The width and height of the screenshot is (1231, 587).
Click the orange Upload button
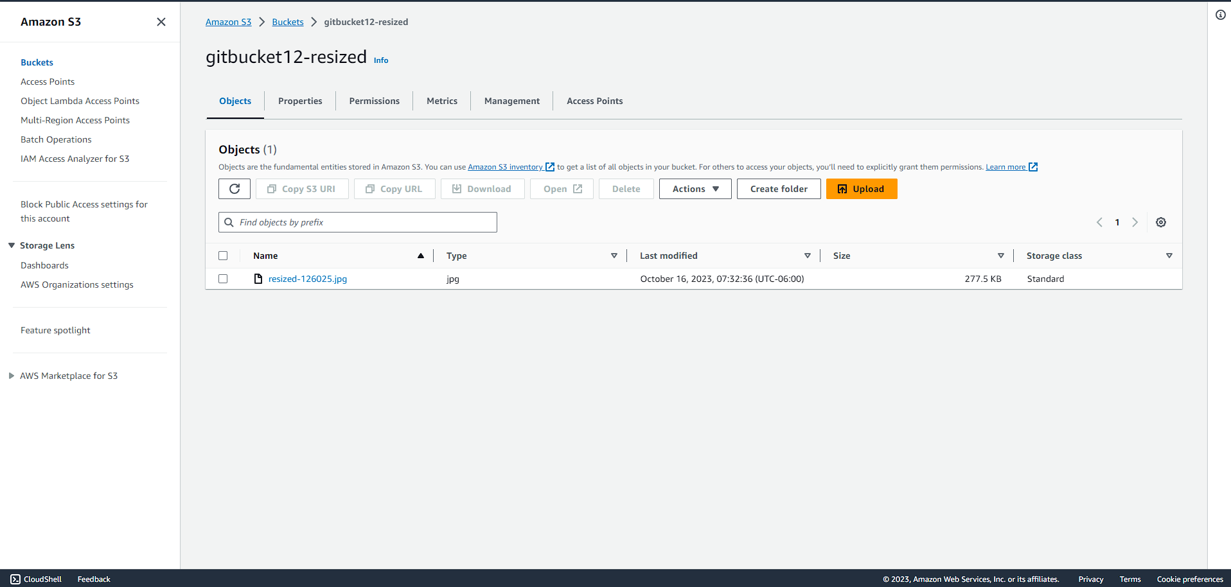pyautogui.click(x=862, y=189)
